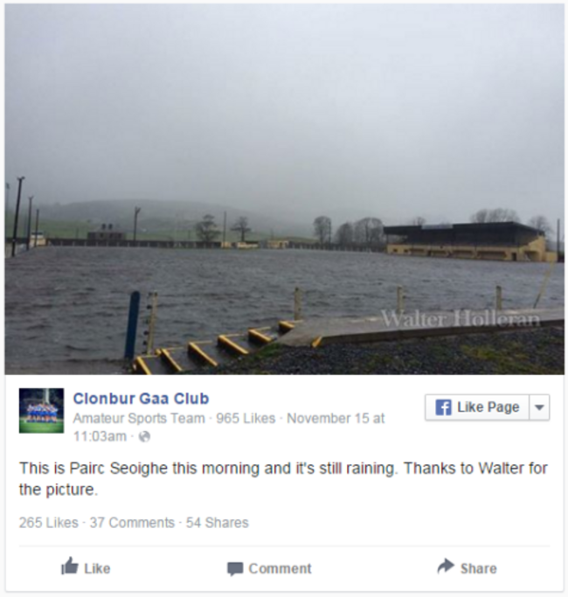The image size is (568, 597).
Task: Open the Like Page dropdown arrow
Action: pyautogui.click(x=539, y=407)
